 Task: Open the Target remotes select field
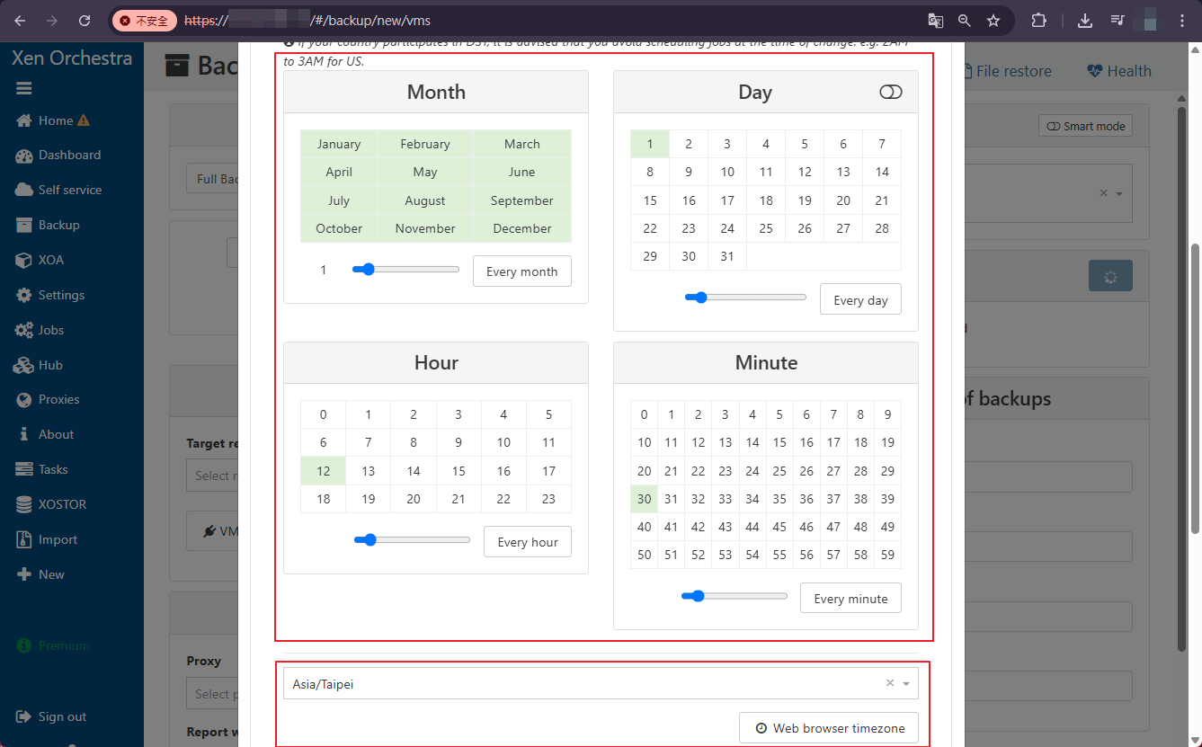(212, 476)
